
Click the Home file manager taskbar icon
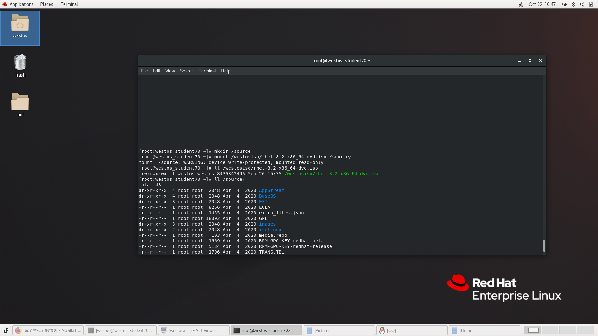(x=455, y=330)
